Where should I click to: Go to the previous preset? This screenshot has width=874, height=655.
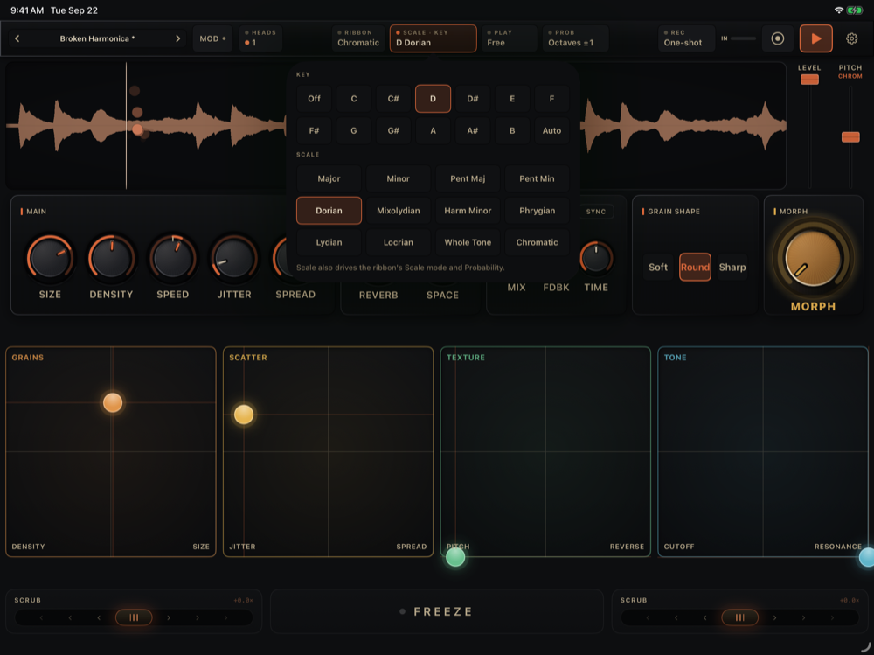[17, 38]
